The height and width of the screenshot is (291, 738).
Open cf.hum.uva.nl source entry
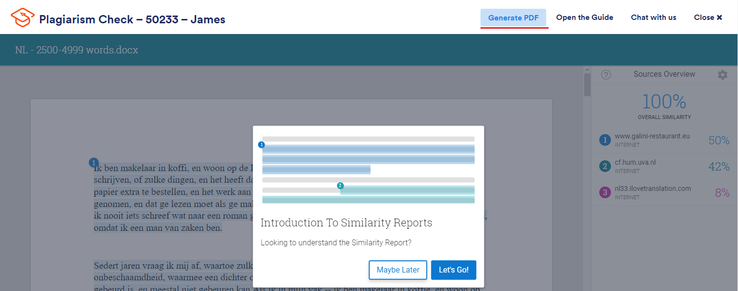[664, 167]
